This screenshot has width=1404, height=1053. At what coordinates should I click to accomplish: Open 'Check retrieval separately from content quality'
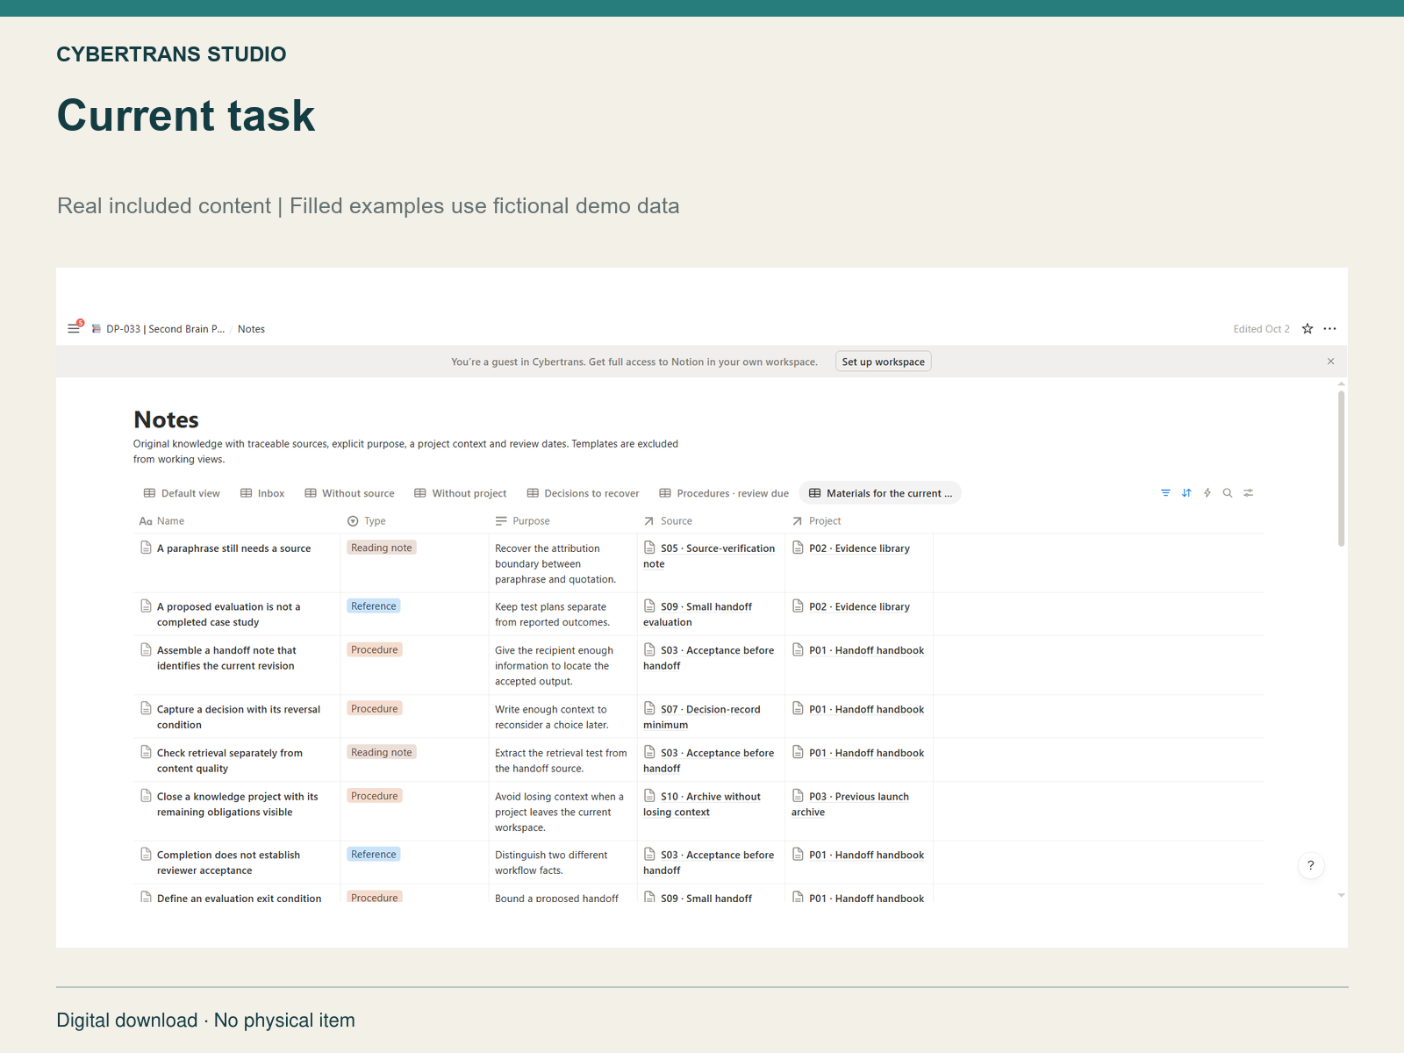(230, 761)
